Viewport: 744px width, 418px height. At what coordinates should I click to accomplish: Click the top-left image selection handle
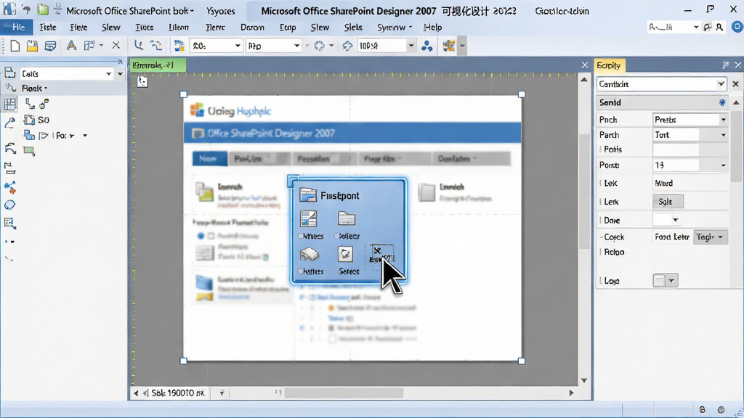[184, 94]
